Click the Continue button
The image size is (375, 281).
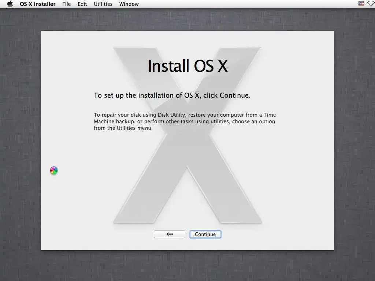pos(205,234)
